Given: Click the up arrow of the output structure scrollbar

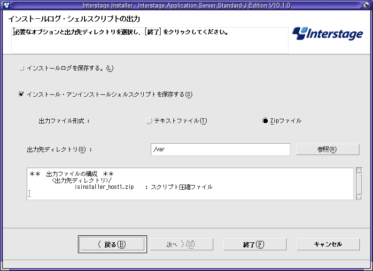Looking at the screenshot, I should pyautogui.click(x=359, y=170).
